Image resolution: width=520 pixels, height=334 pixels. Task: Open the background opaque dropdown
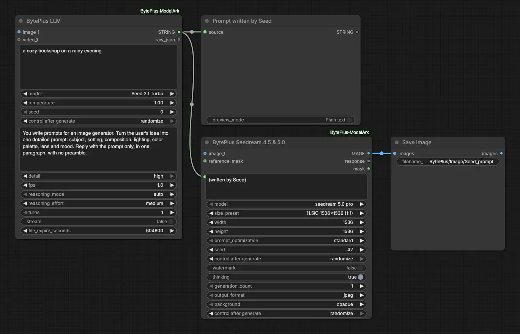[287, 304]
